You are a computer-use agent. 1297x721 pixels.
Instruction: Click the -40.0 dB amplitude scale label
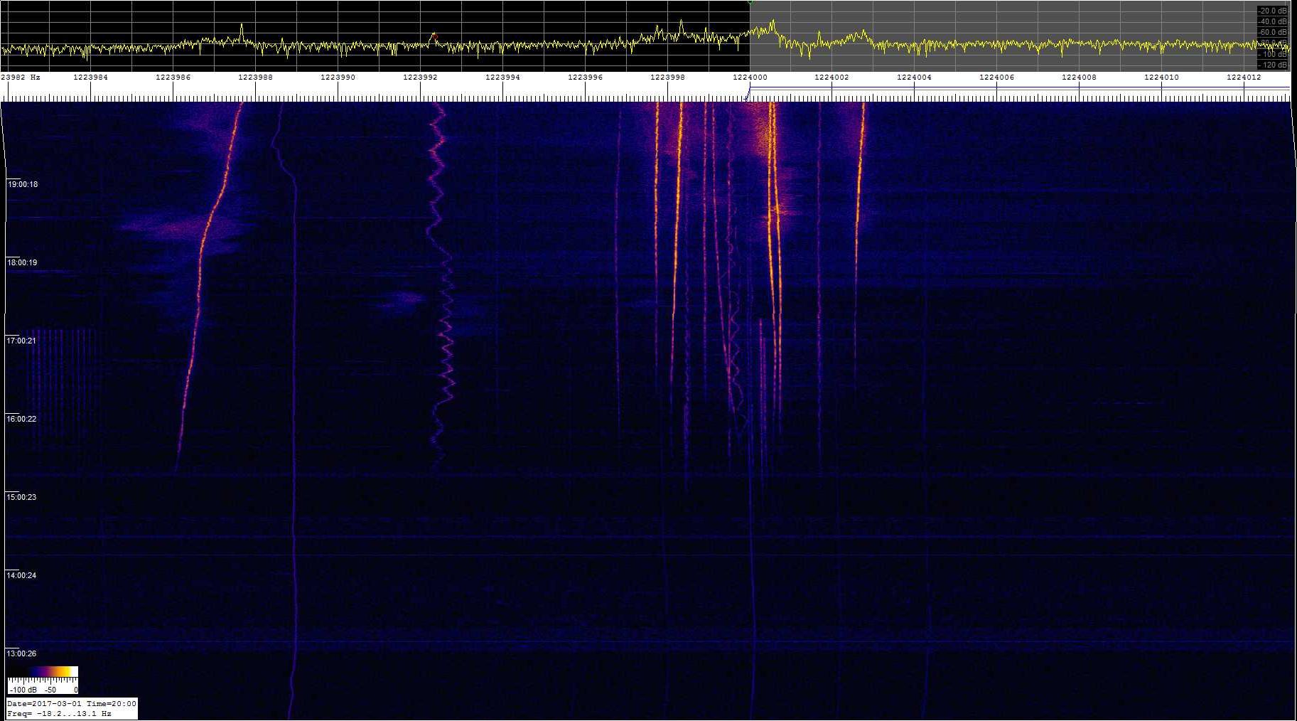click(x=1272, y=22)
